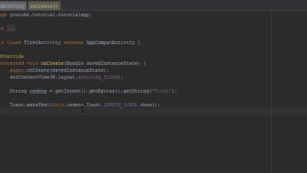Click the void keyword
Viewport: 307px width, 173px height.
click(x=32, y=63)
